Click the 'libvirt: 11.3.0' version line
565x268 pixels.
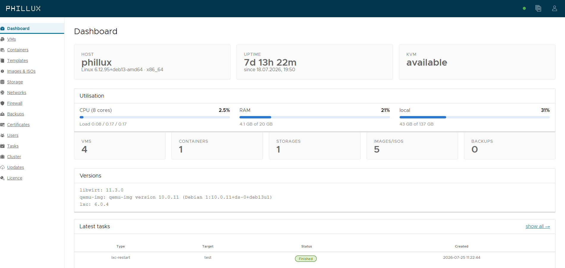102,190
